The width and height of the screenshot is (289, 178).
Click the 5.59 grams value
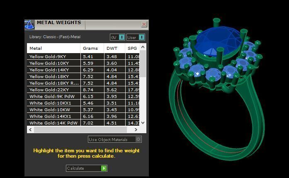click(88, 63)
